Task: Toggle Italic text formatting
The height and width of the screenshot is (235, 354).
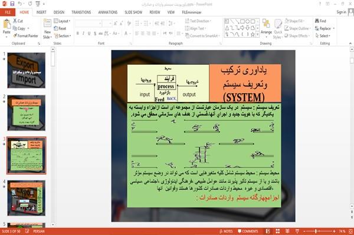Action: [83, 34]
